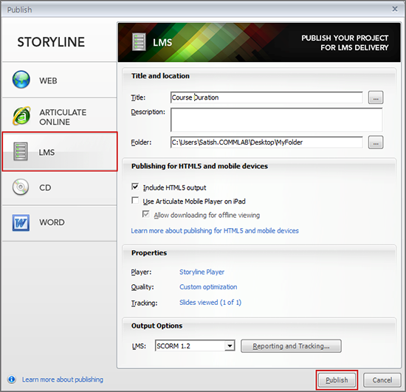The height and width of the screenshot is (392, 406).
Task: Click the Cancel button
Action: (382, 380)
